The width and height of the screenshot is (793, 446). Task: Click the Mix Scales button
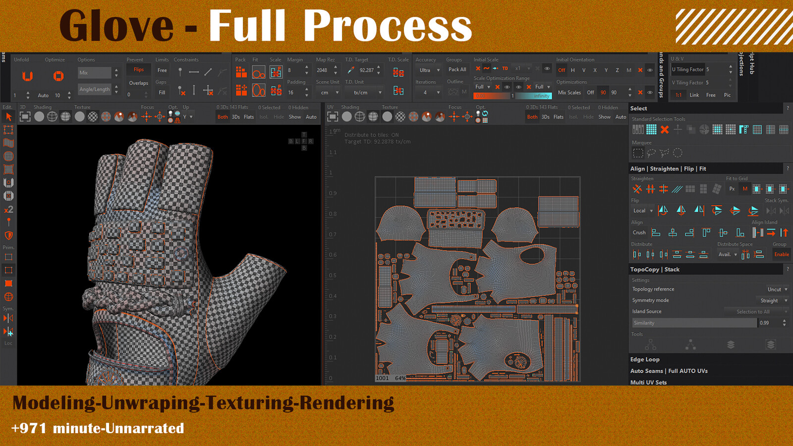(569, 93)
